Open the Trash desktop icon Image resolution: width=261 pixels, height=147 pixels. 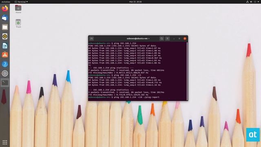tap(18, 24)
